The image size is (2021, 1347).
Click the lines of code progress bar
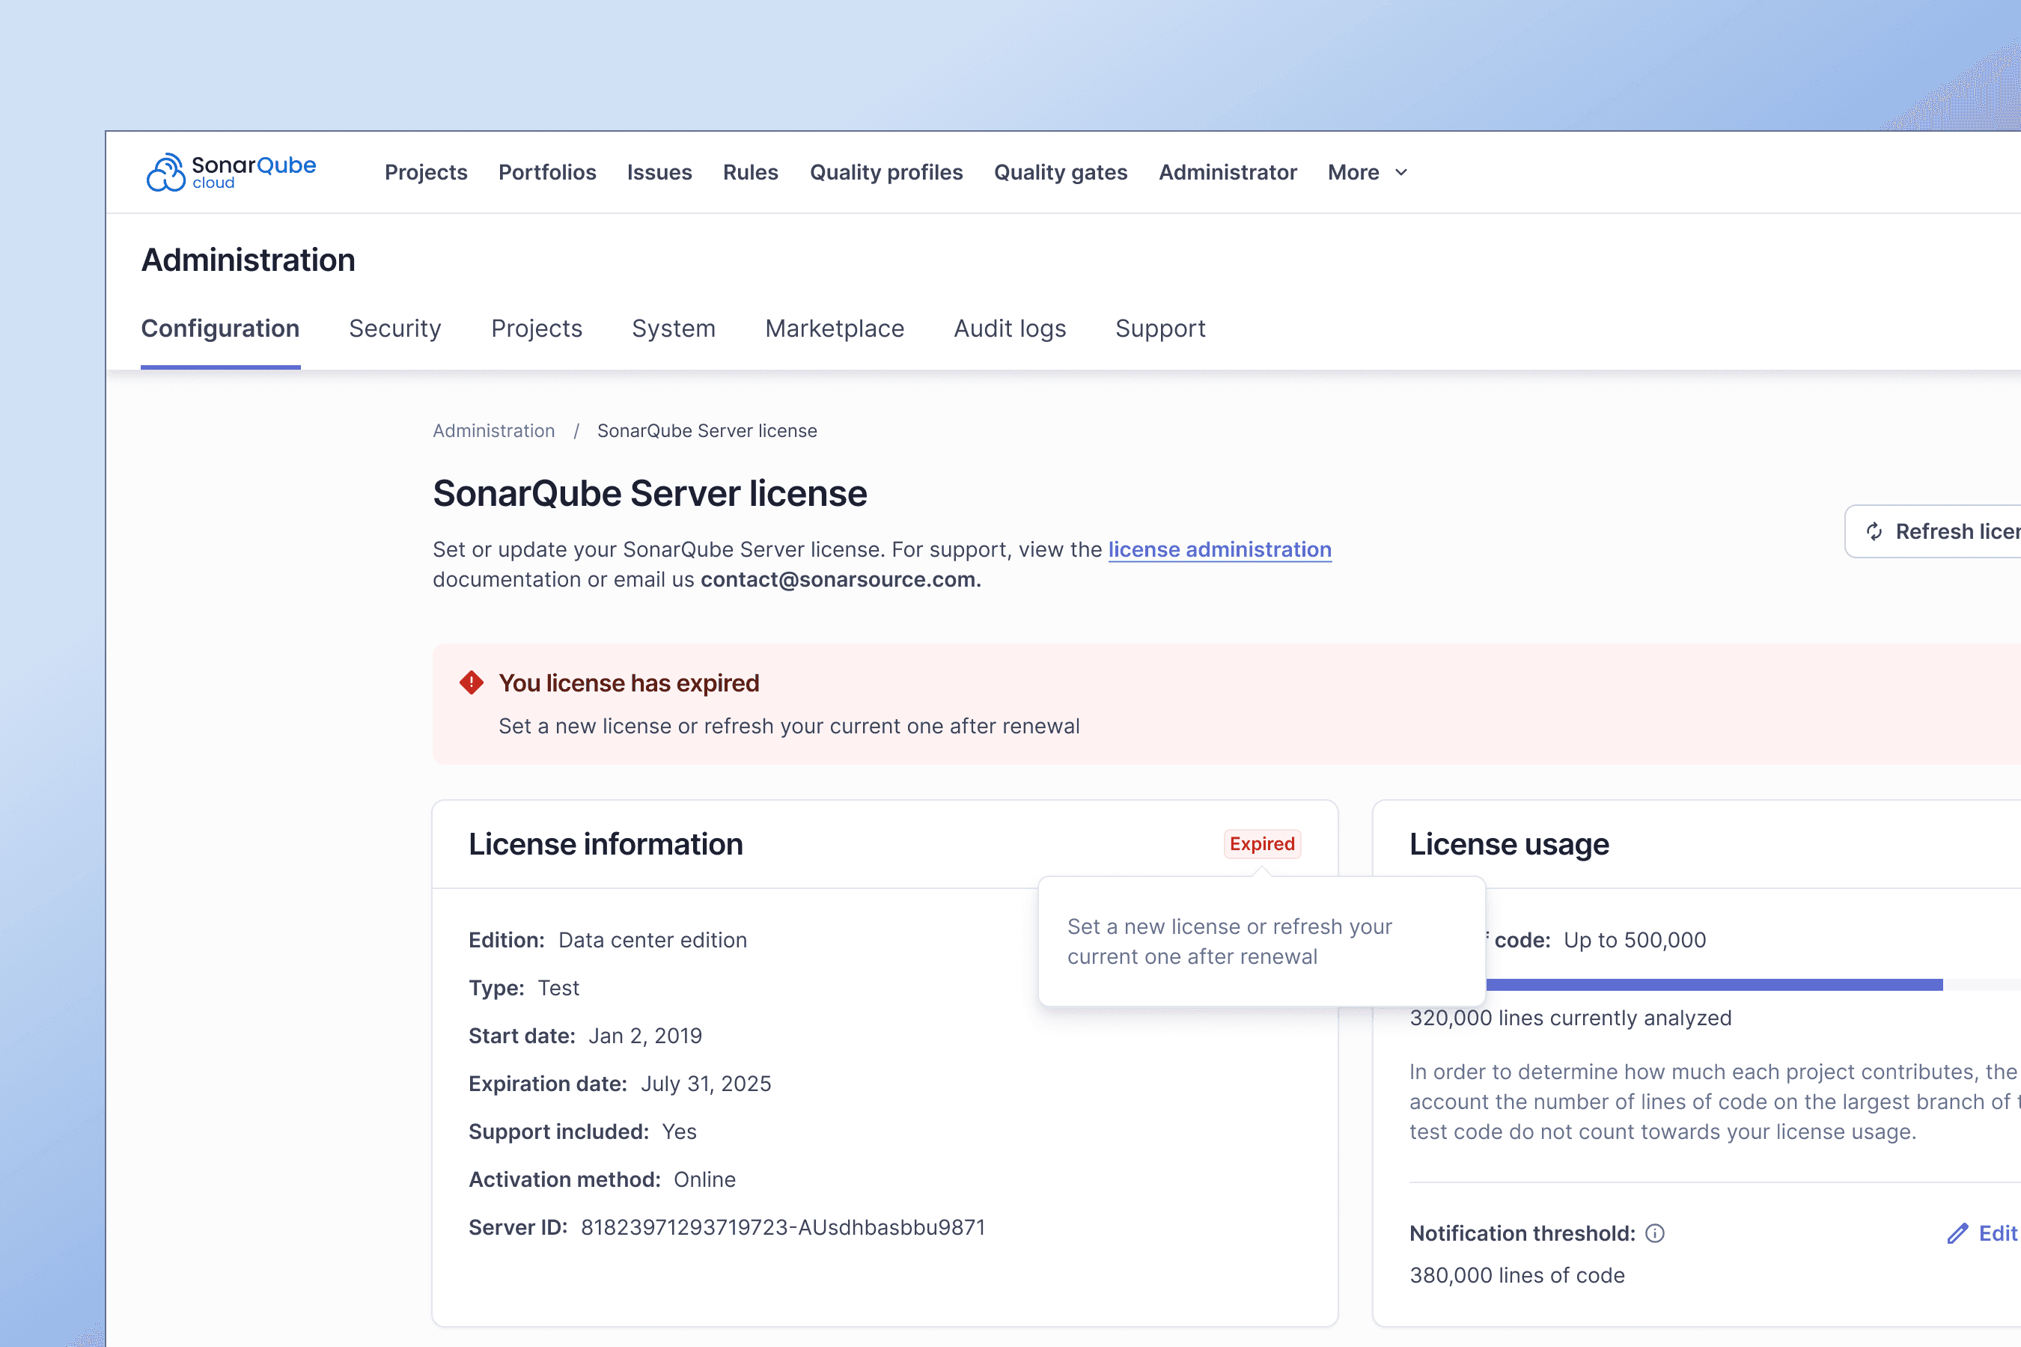pos(1719,985)
